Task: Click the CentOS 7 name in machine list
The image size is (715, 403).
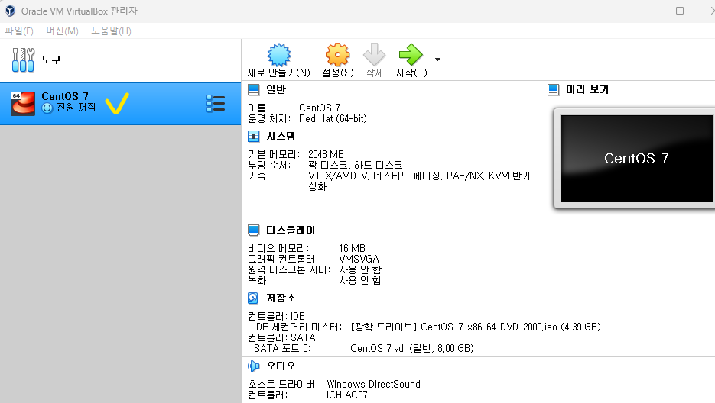Action: [x=65, y=96]
